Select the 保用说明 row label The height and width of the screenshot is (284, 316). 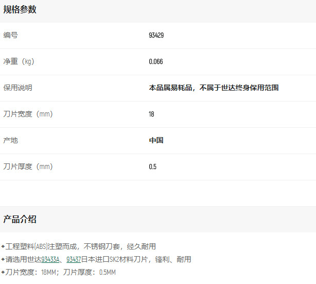tap(17, 88)
